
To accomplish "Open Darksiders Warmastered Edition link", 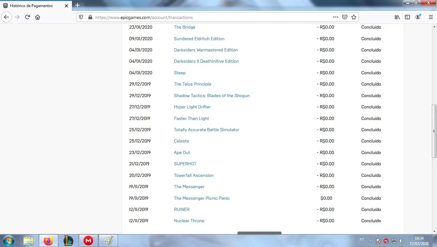I will (x=206, y=50).
